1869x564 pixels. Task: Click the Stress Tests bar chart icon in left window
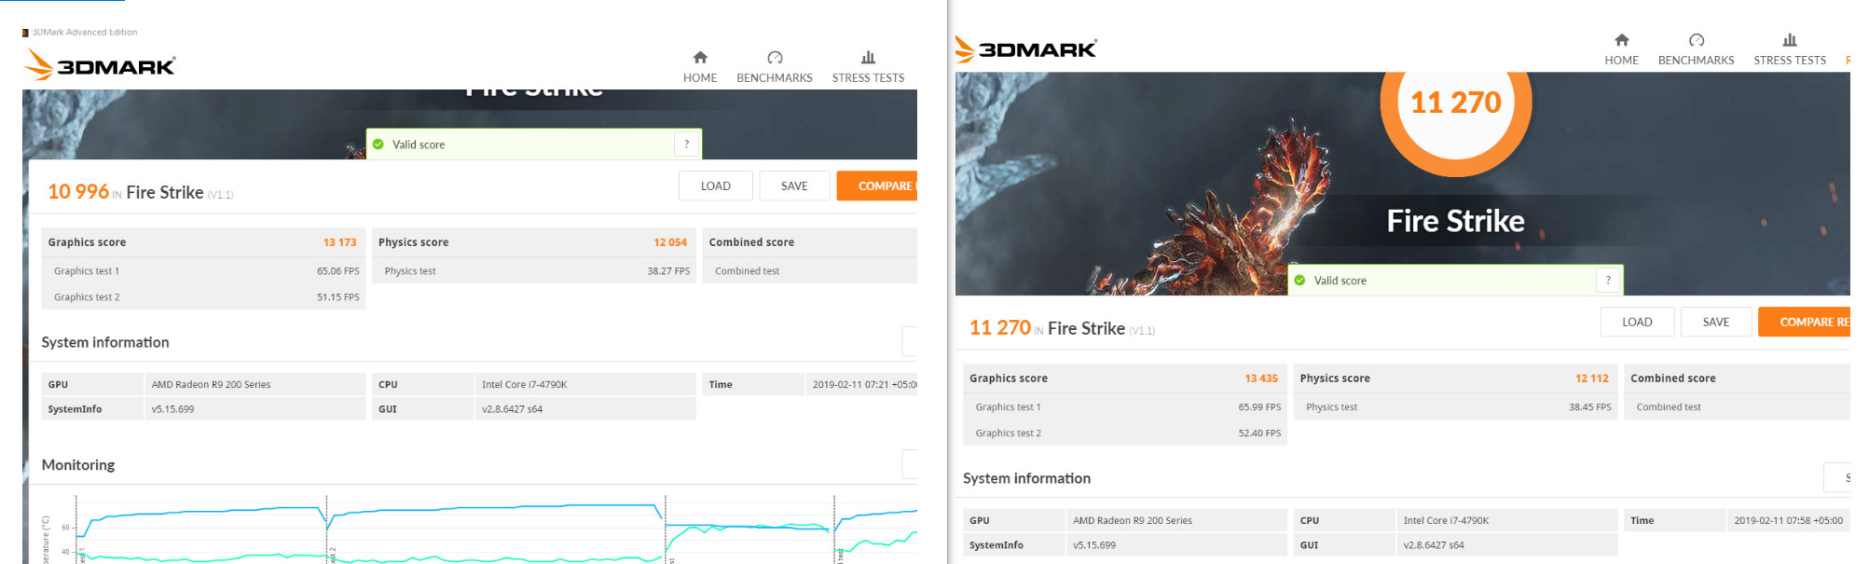tap(868, 58)
